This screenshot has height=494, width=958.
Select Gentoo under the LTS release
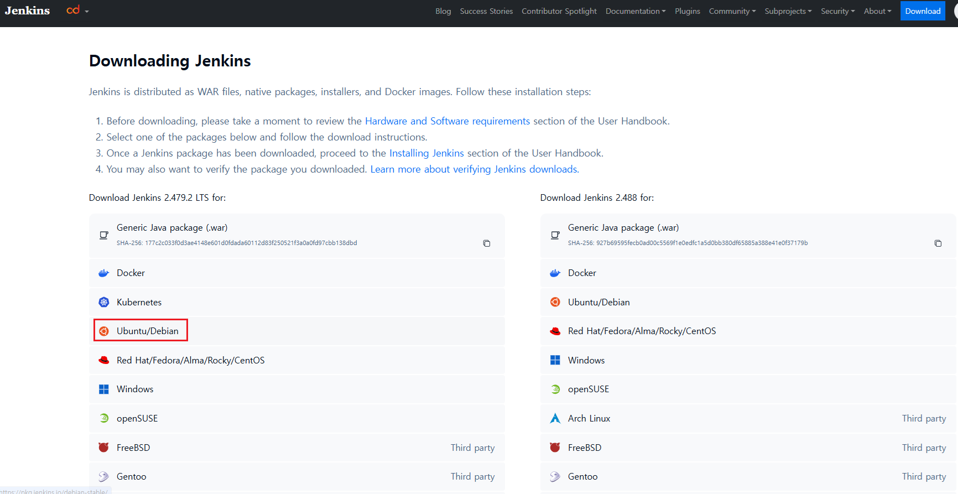(x=297, y=476)
